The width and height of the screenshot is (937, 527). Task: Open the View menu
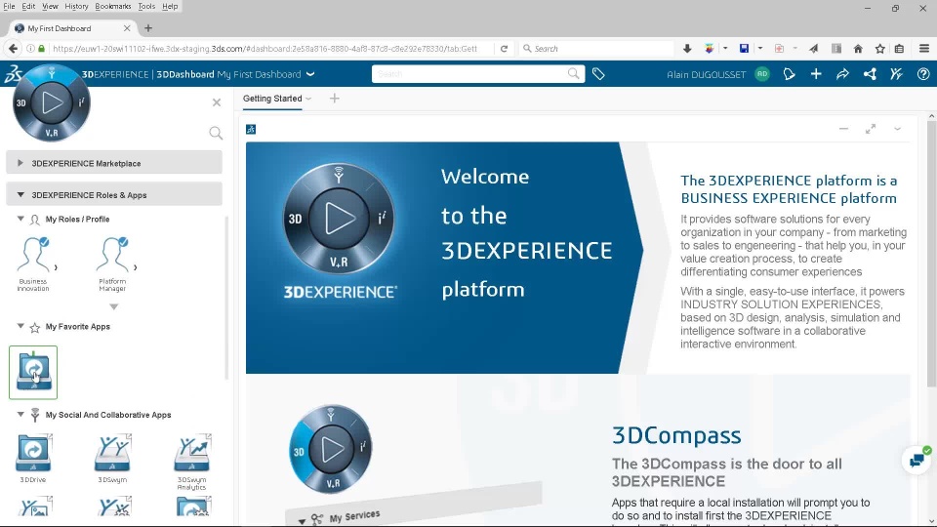[x=50, y=6]
